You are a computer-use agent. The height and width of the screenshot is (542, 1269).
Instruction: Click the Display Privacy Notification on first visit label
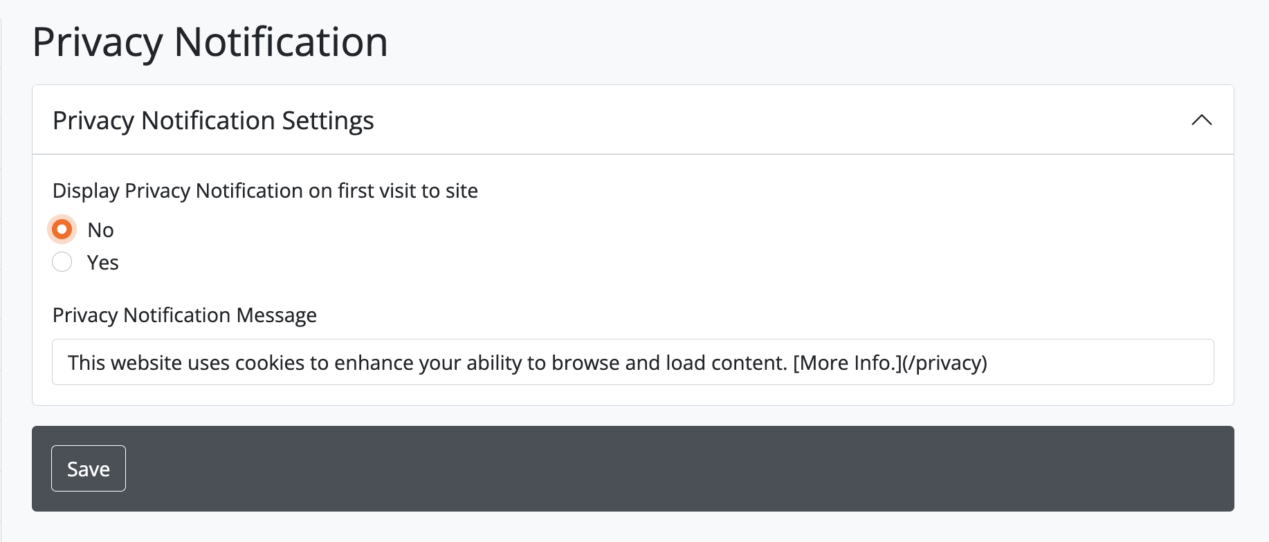click(x=265, y=191)
